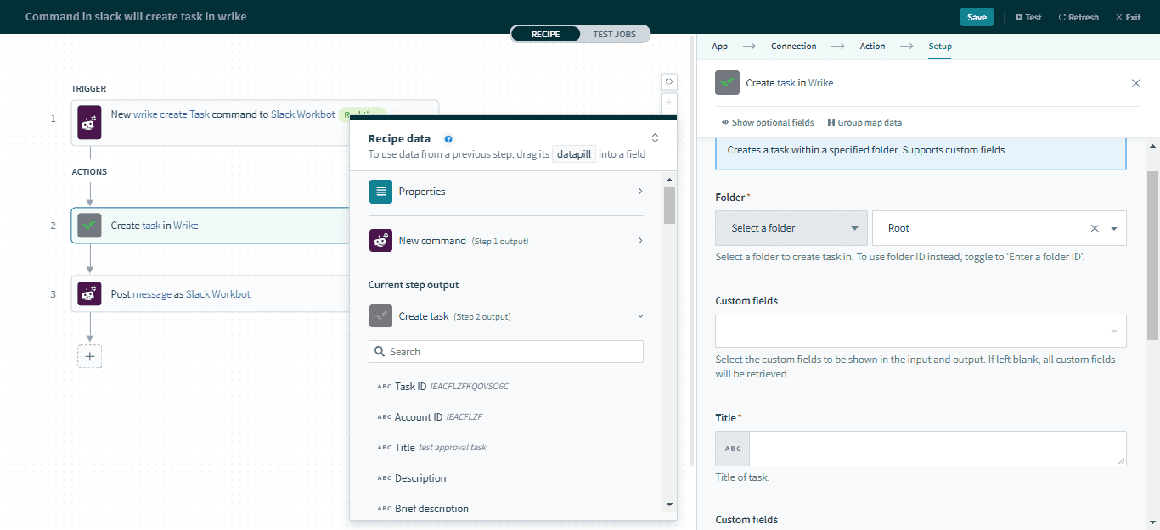Toggle Group map data

coord(864,122)
